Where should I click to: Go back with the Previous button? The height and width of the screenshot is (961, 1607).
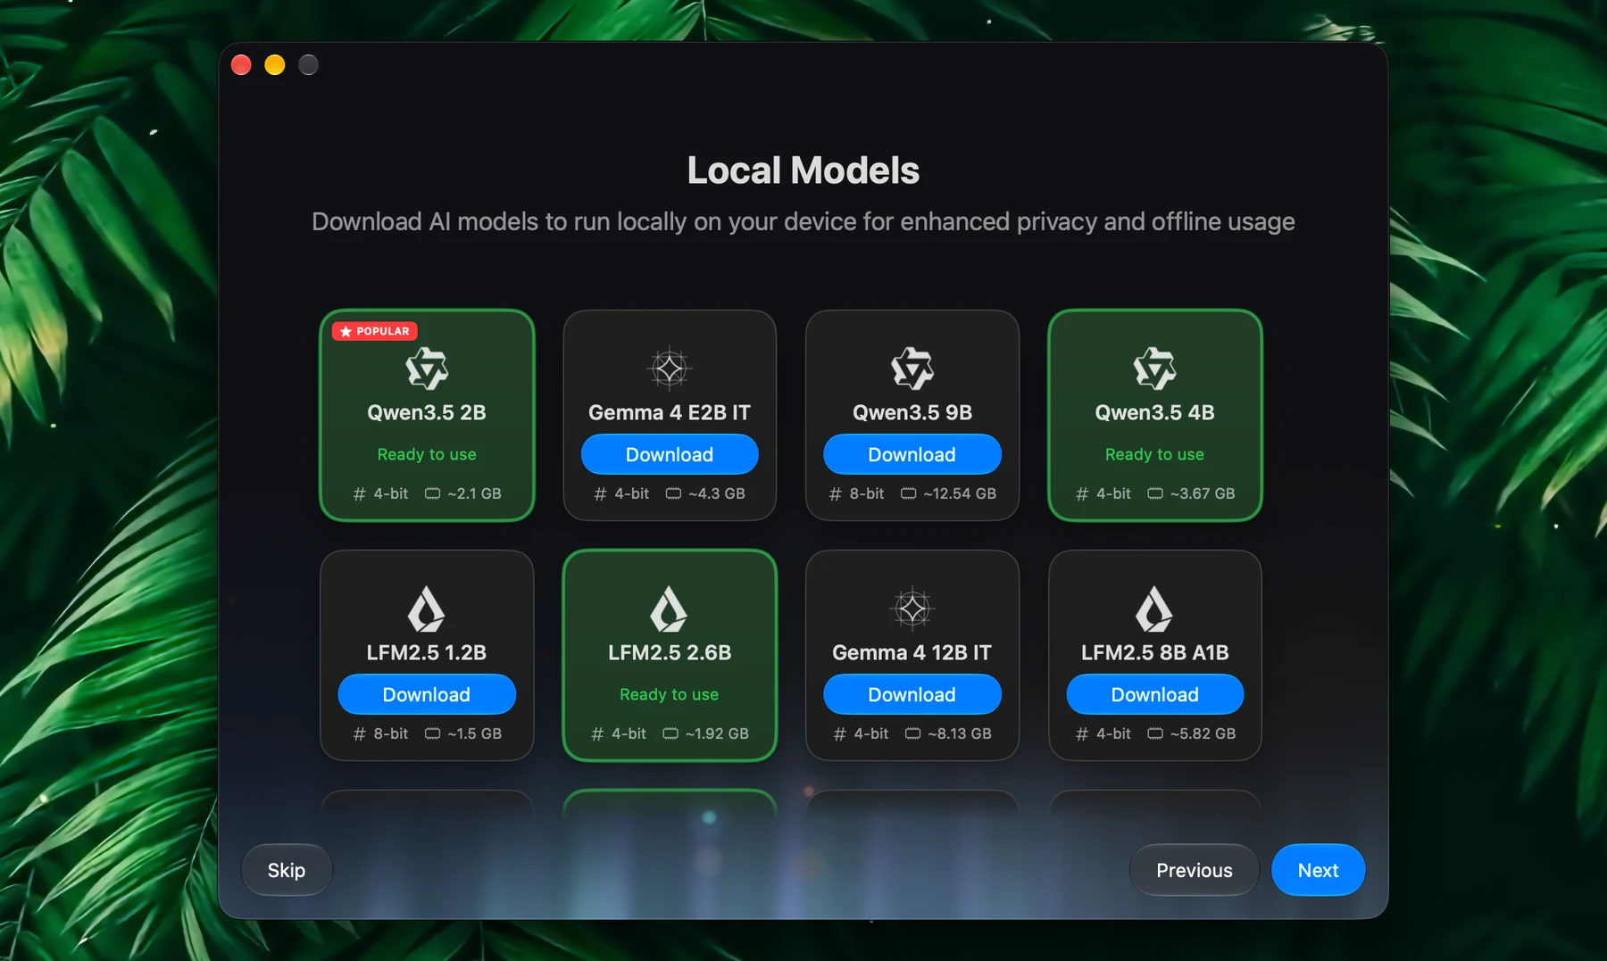[x=1195, y=870]
